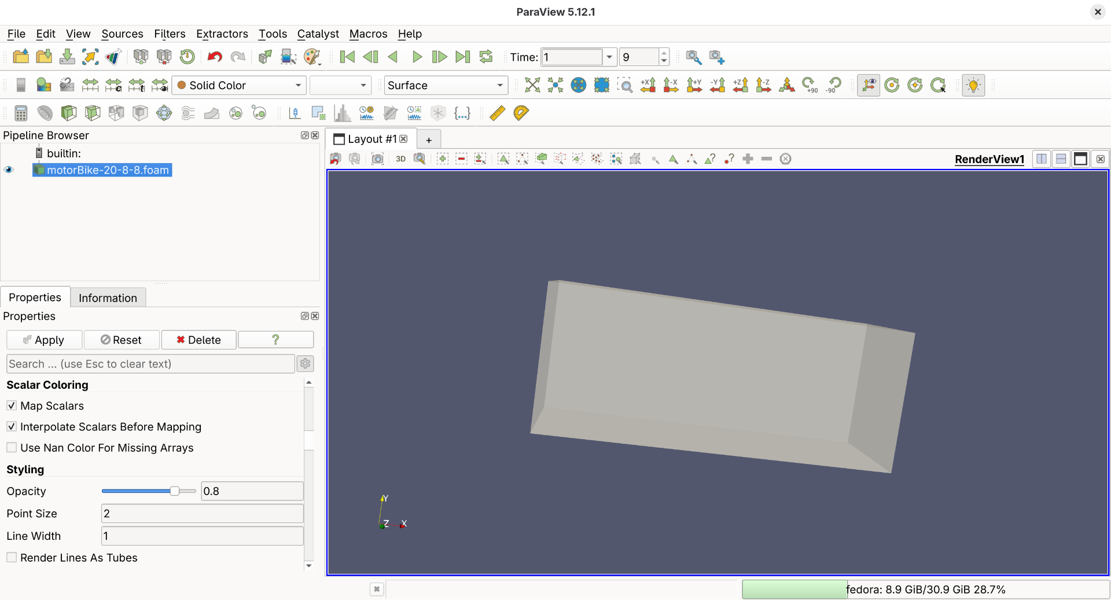The height and width of the screenshot is (600, 1111).
Task: Open the Time value dropdown arrow
Action: point(609,57)
